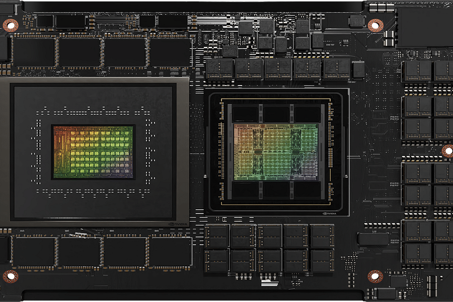The width and height of the screenshot is (453, 302).
Task: Toggle the copper screw hole at top-right
Action: (374, 24)
